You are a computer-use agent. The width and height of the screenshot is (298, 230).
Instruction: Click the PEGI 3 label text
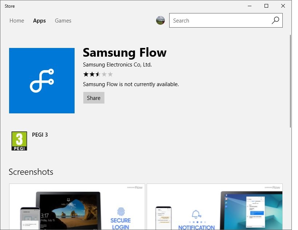coord(40,135)
